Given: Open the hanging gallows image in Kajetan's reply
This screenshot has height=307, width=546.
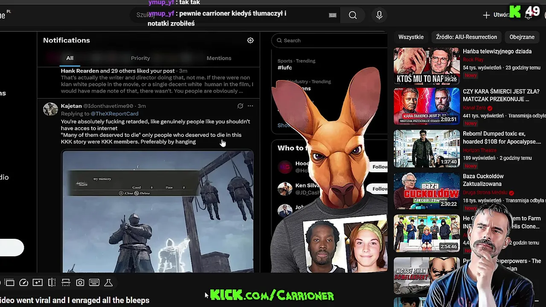Looking at the screenshot, I should (x=158, y=211).
